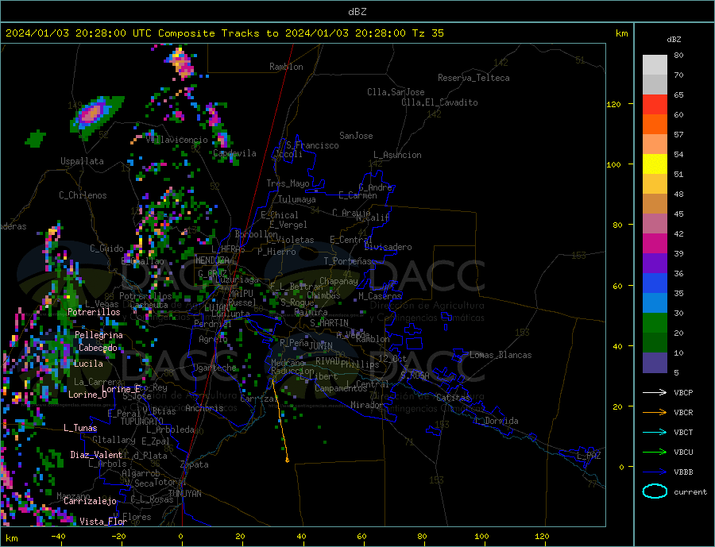Click the white 'Vista_Flor' station label
Viewport: 715px width, 547px height.
103,522
